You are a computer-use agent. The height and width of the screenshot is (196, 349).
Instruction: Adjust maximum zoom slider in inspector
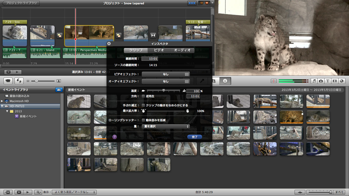166,111
